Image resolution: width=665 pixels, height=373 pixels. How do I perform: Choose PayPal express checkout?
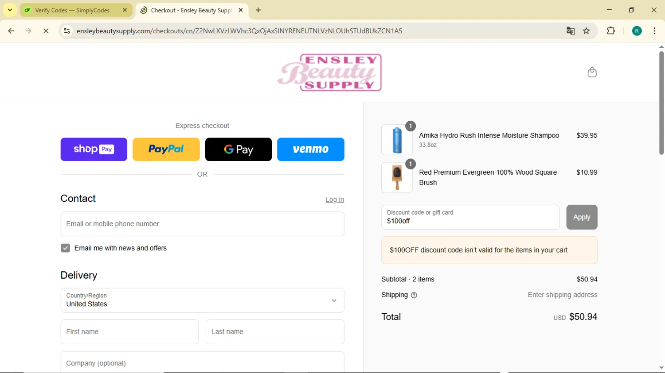pos(166,149)
